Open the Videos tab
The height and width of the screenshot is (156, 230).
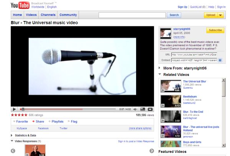click(x=31, y=15)
